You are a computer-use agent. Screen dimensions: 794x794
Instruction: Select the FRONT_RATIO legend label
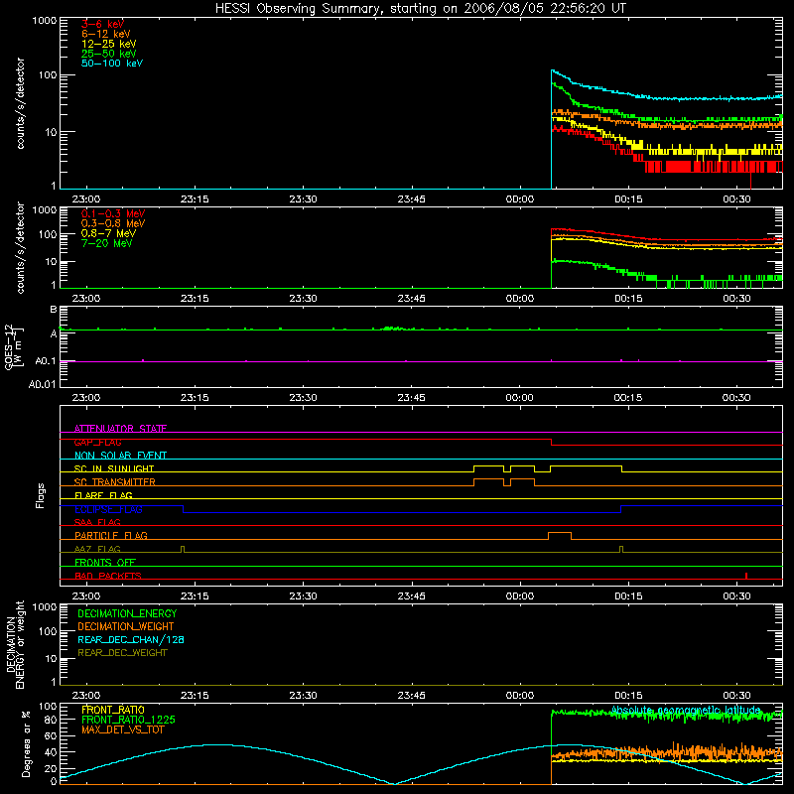113,710
